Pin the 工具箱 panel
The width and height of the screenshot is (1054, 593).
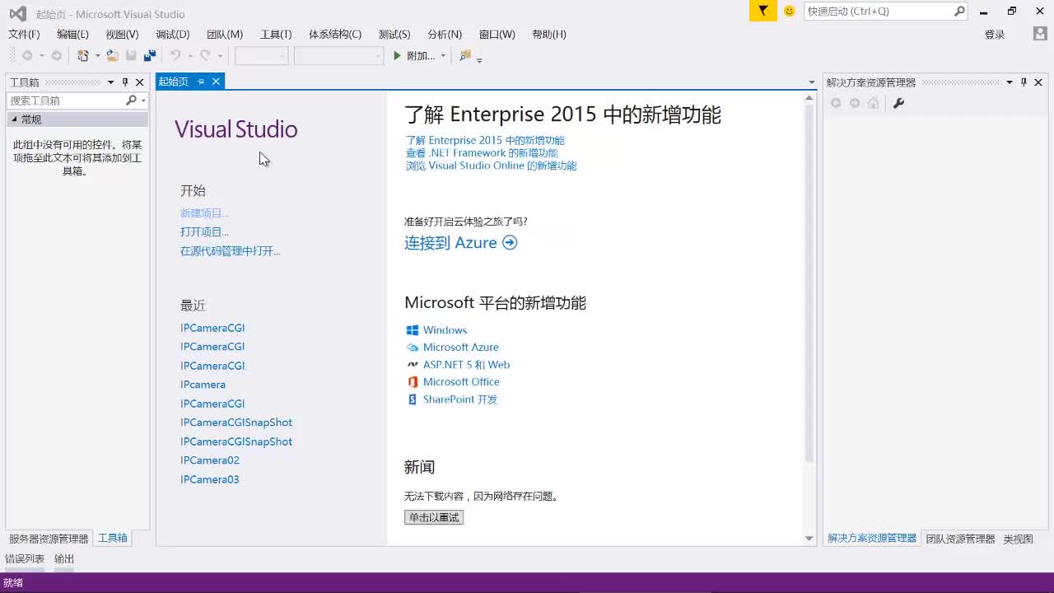125,82
